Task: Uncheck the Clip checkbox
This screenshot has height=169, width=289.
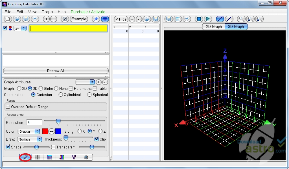Action: coord(97,139)
